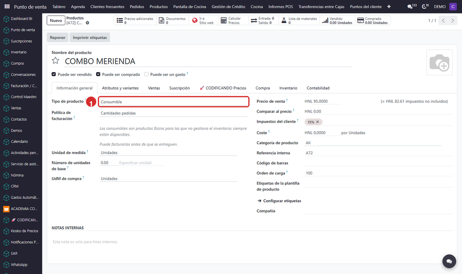Edit Coste field HNL 0.0000
Viewport: 462px width, 274px height.
pos(322,133)
